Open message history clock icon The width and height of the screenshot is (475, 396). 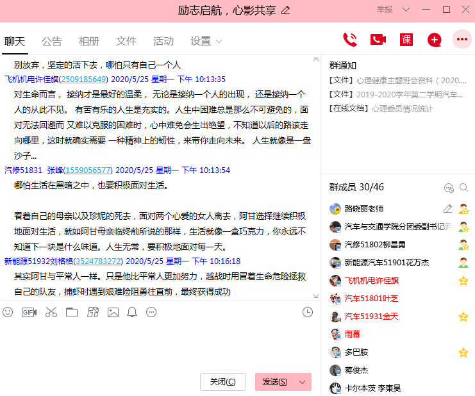(x=308, y=312)
